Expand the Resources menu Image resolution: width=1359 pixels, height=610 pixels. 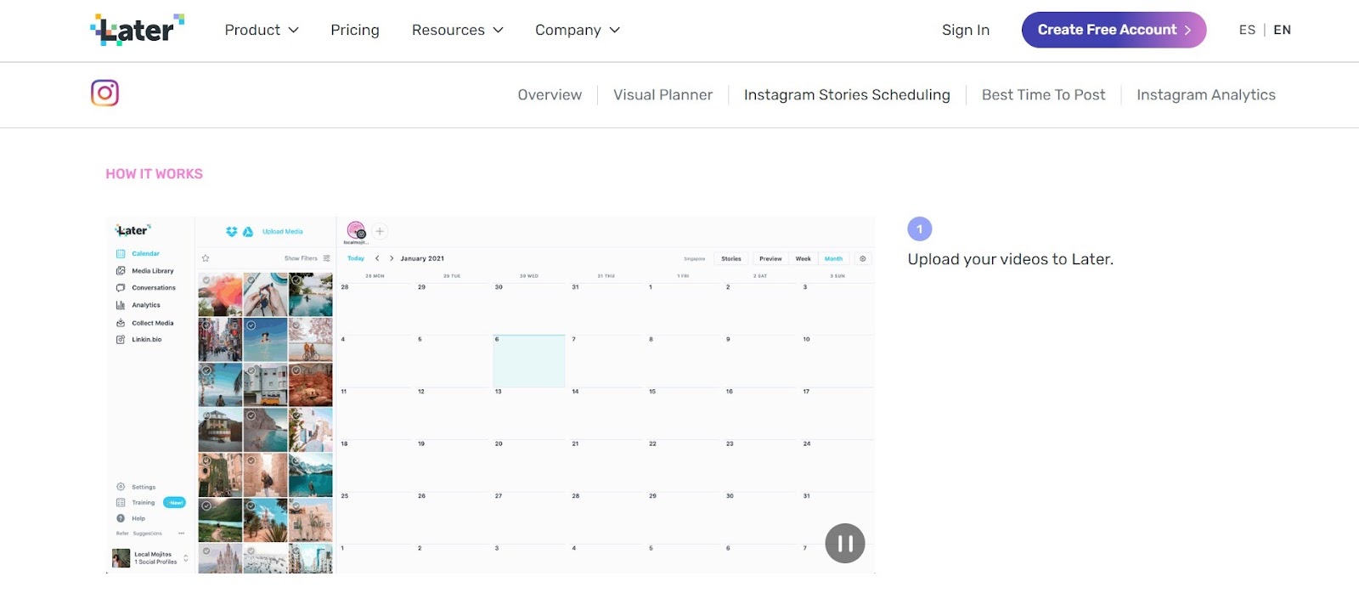coord(458,30)
